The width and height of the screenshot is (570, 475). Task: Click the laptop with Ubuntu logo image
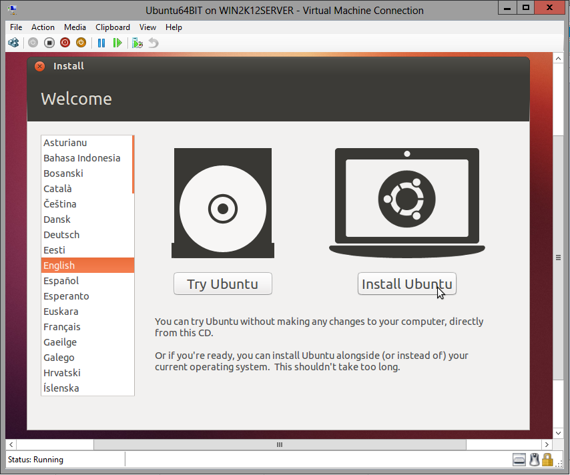tap(406, 203)
